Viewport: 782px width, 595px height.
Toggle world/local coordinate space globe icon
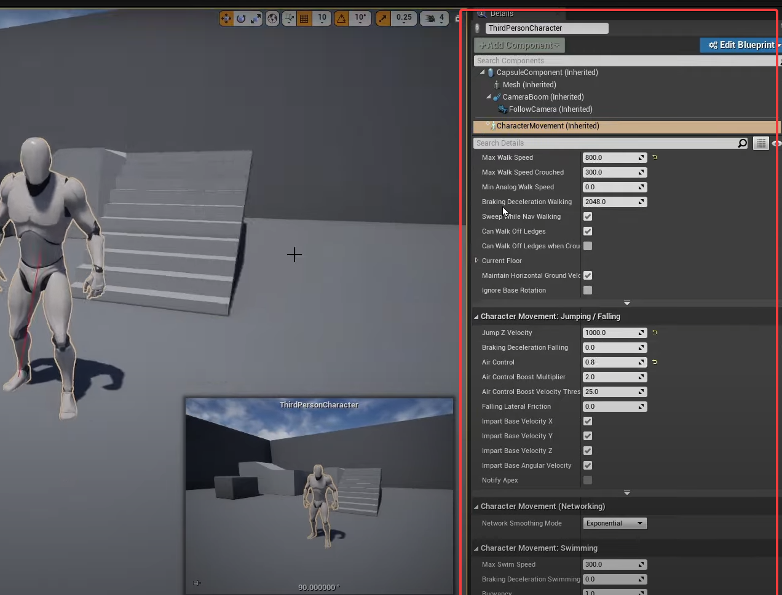point(272,18)
